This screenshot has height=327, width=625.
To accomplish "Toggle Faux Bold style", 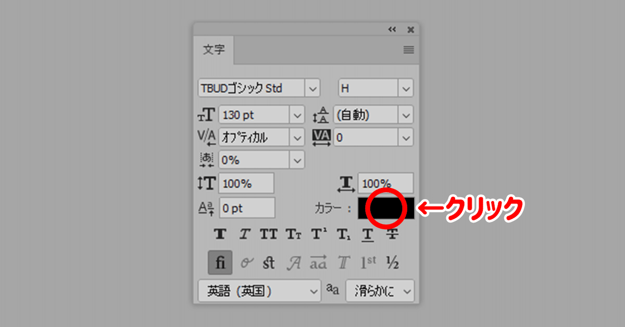I will [220, 234].
